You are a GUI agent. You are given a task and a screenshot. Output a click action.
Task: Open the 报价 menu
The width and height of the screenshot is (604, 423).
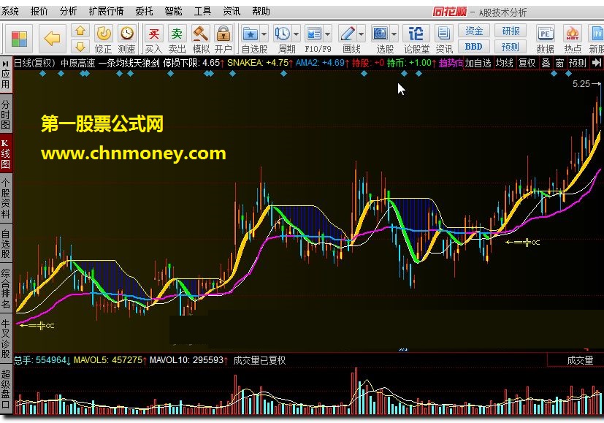click(x=39, y=11)
